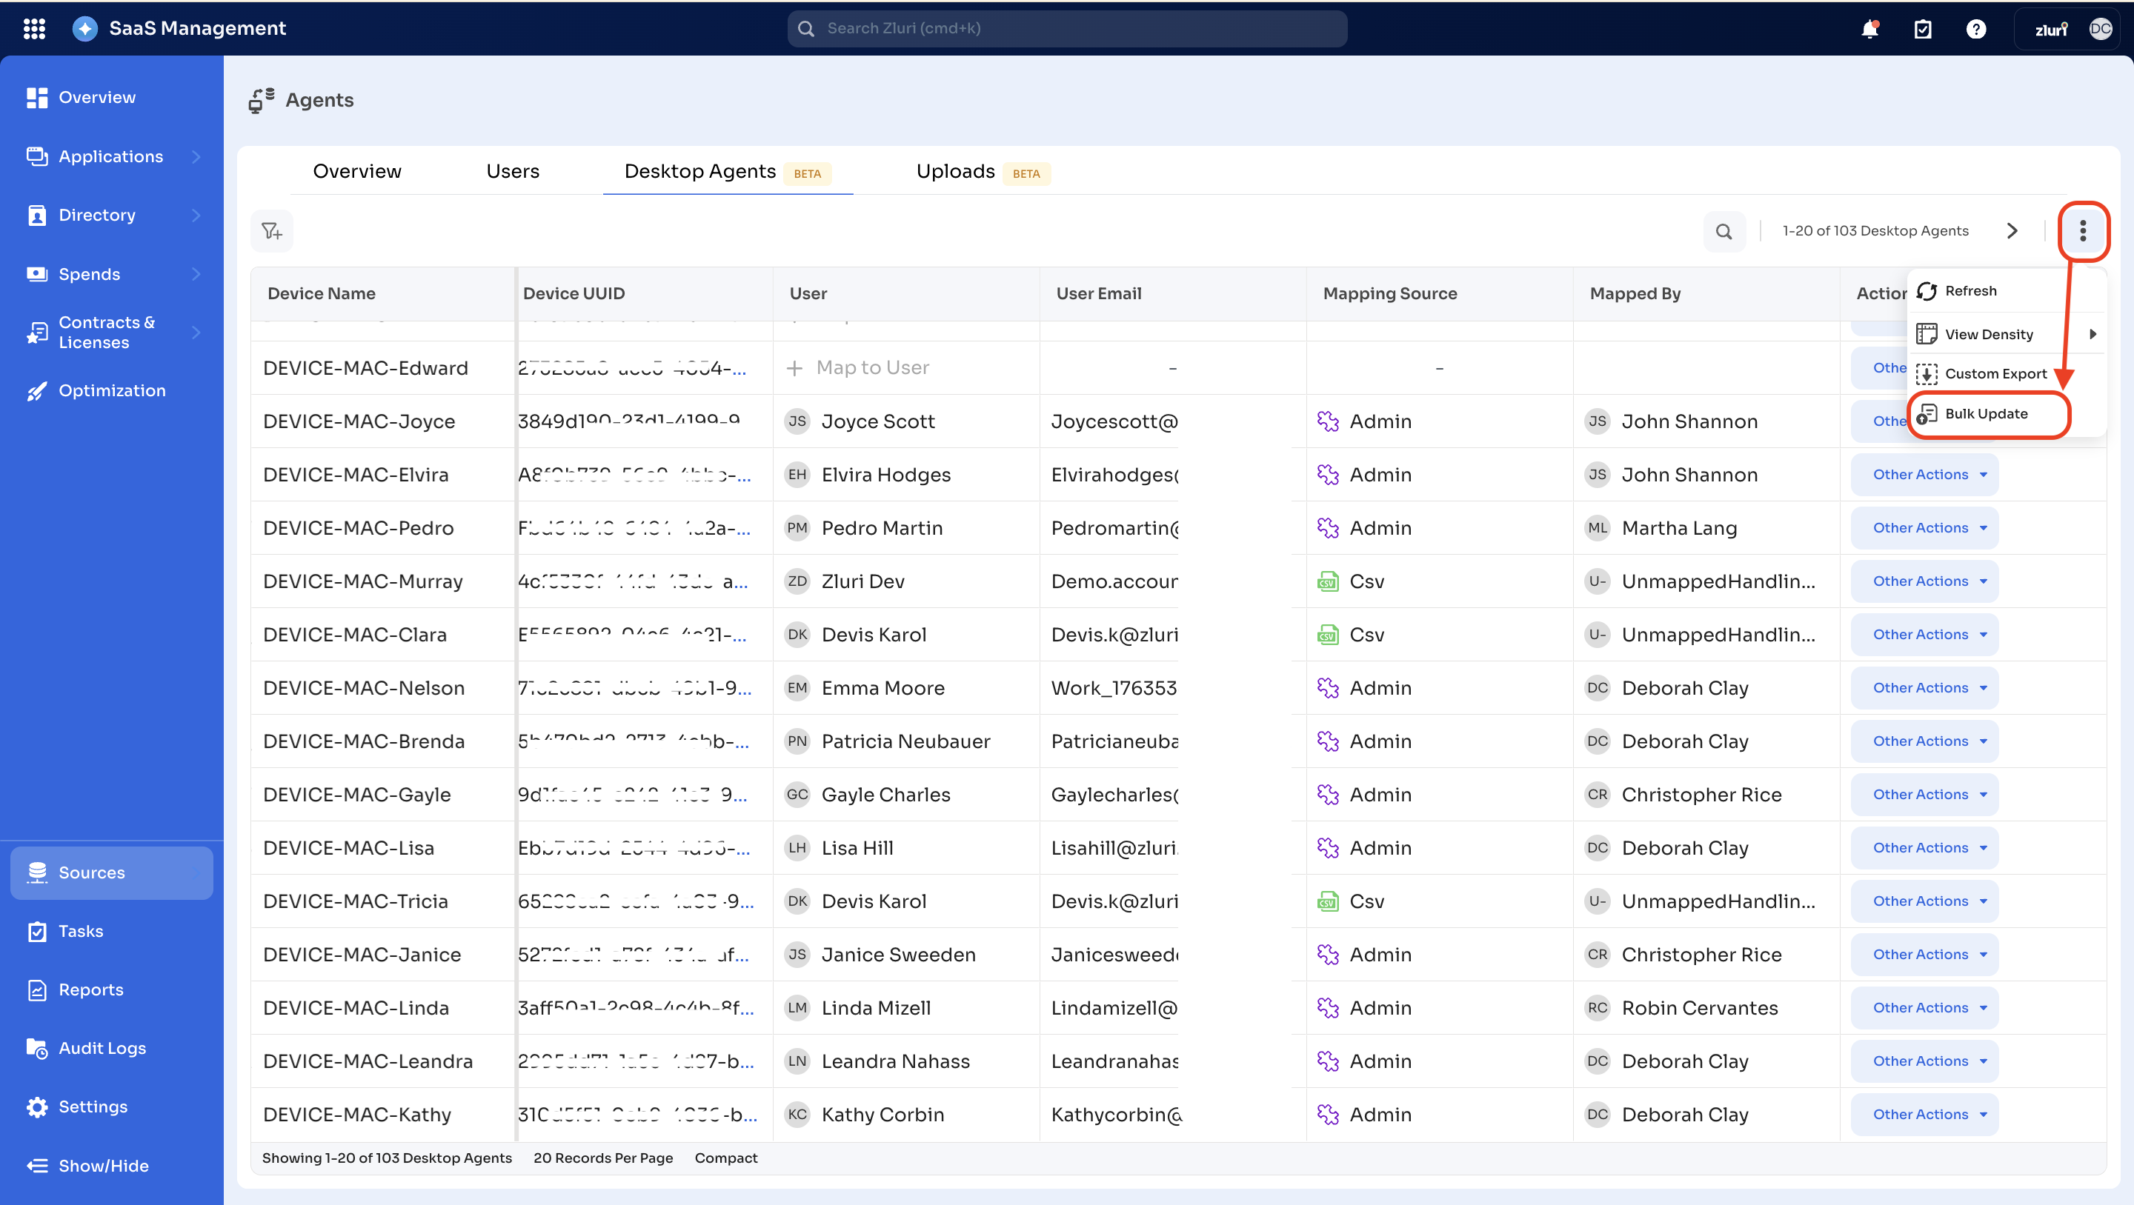Open Settings gear in sidebar

click(93, 1106)
